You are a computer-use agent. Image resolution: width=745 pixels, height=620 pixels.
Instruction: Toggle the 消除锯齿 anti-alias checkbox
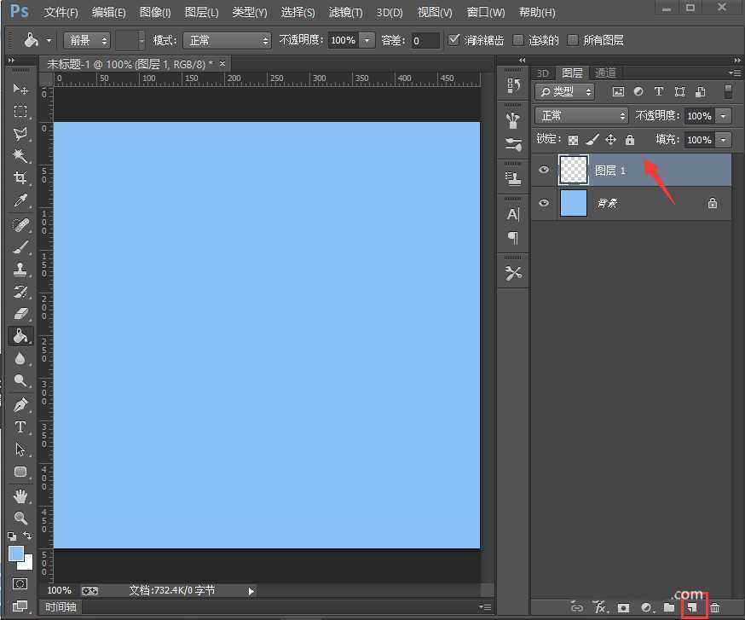pyautogui.click(x=454, y=40)
